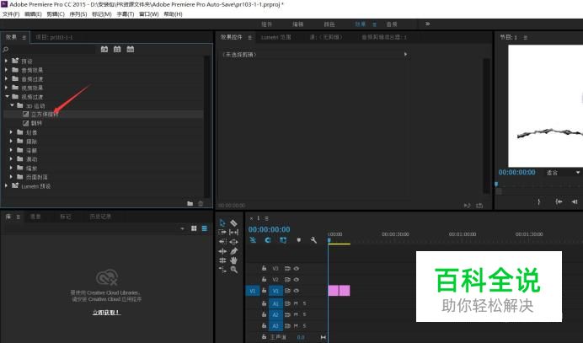Click the timeline wrench display settings icon
This screenshot has height=343, width=583.
pos(313,240)
